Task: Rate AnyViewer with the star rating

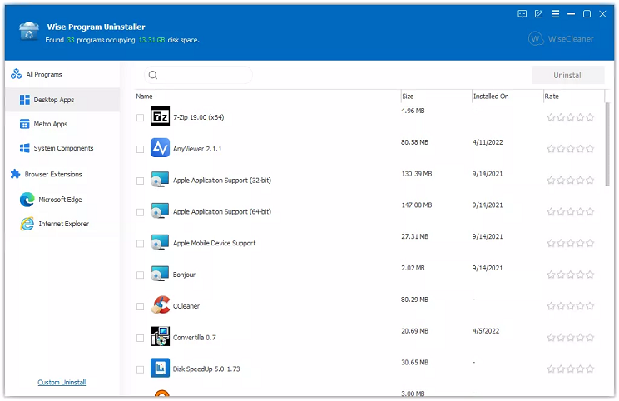Action: tap(571, 149)
